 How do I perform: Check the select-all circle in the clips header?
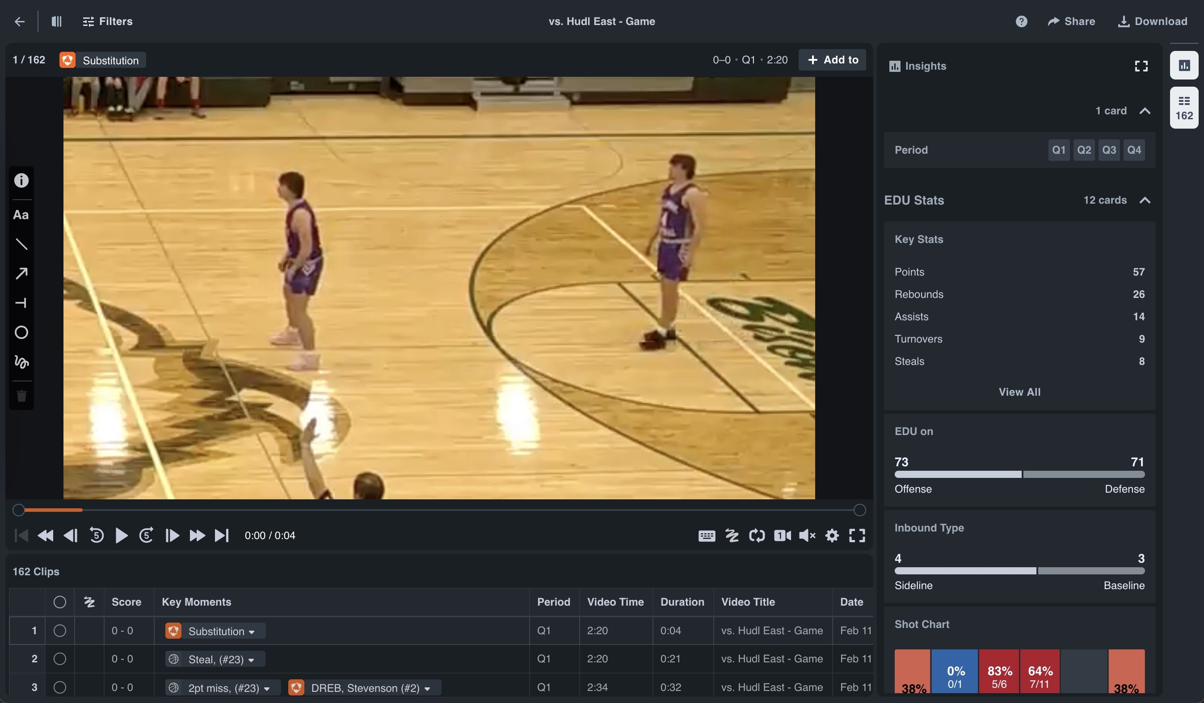(60, 602)
